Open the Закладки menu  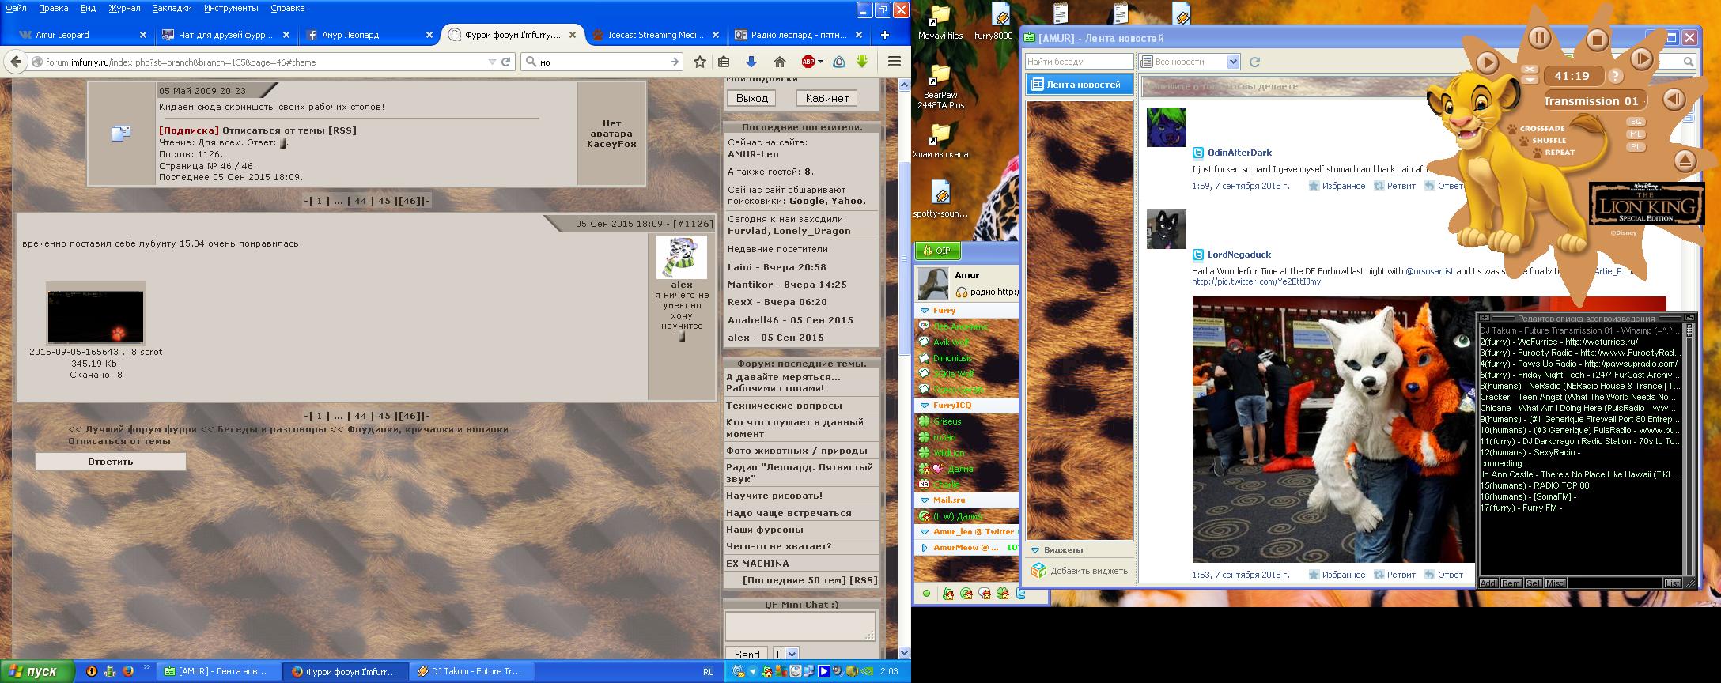coord(172,8)
